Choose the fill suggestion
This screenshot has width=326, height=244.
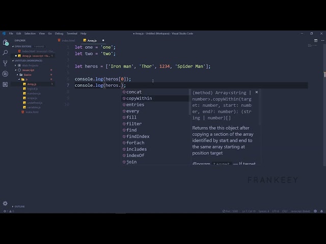[155, 117]
